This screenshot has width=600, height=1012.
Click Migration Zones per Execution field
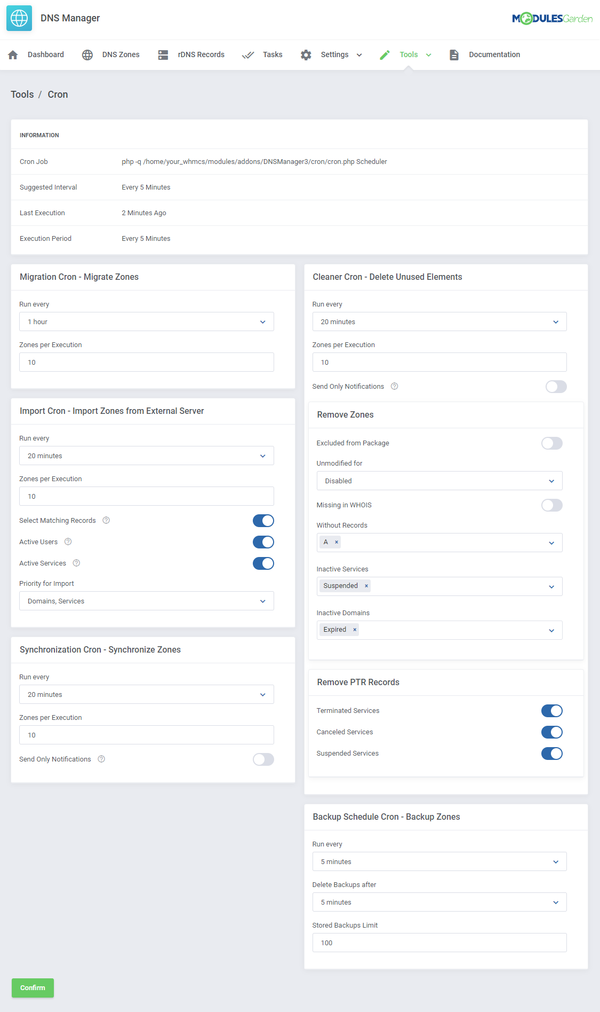pos(147,362)
